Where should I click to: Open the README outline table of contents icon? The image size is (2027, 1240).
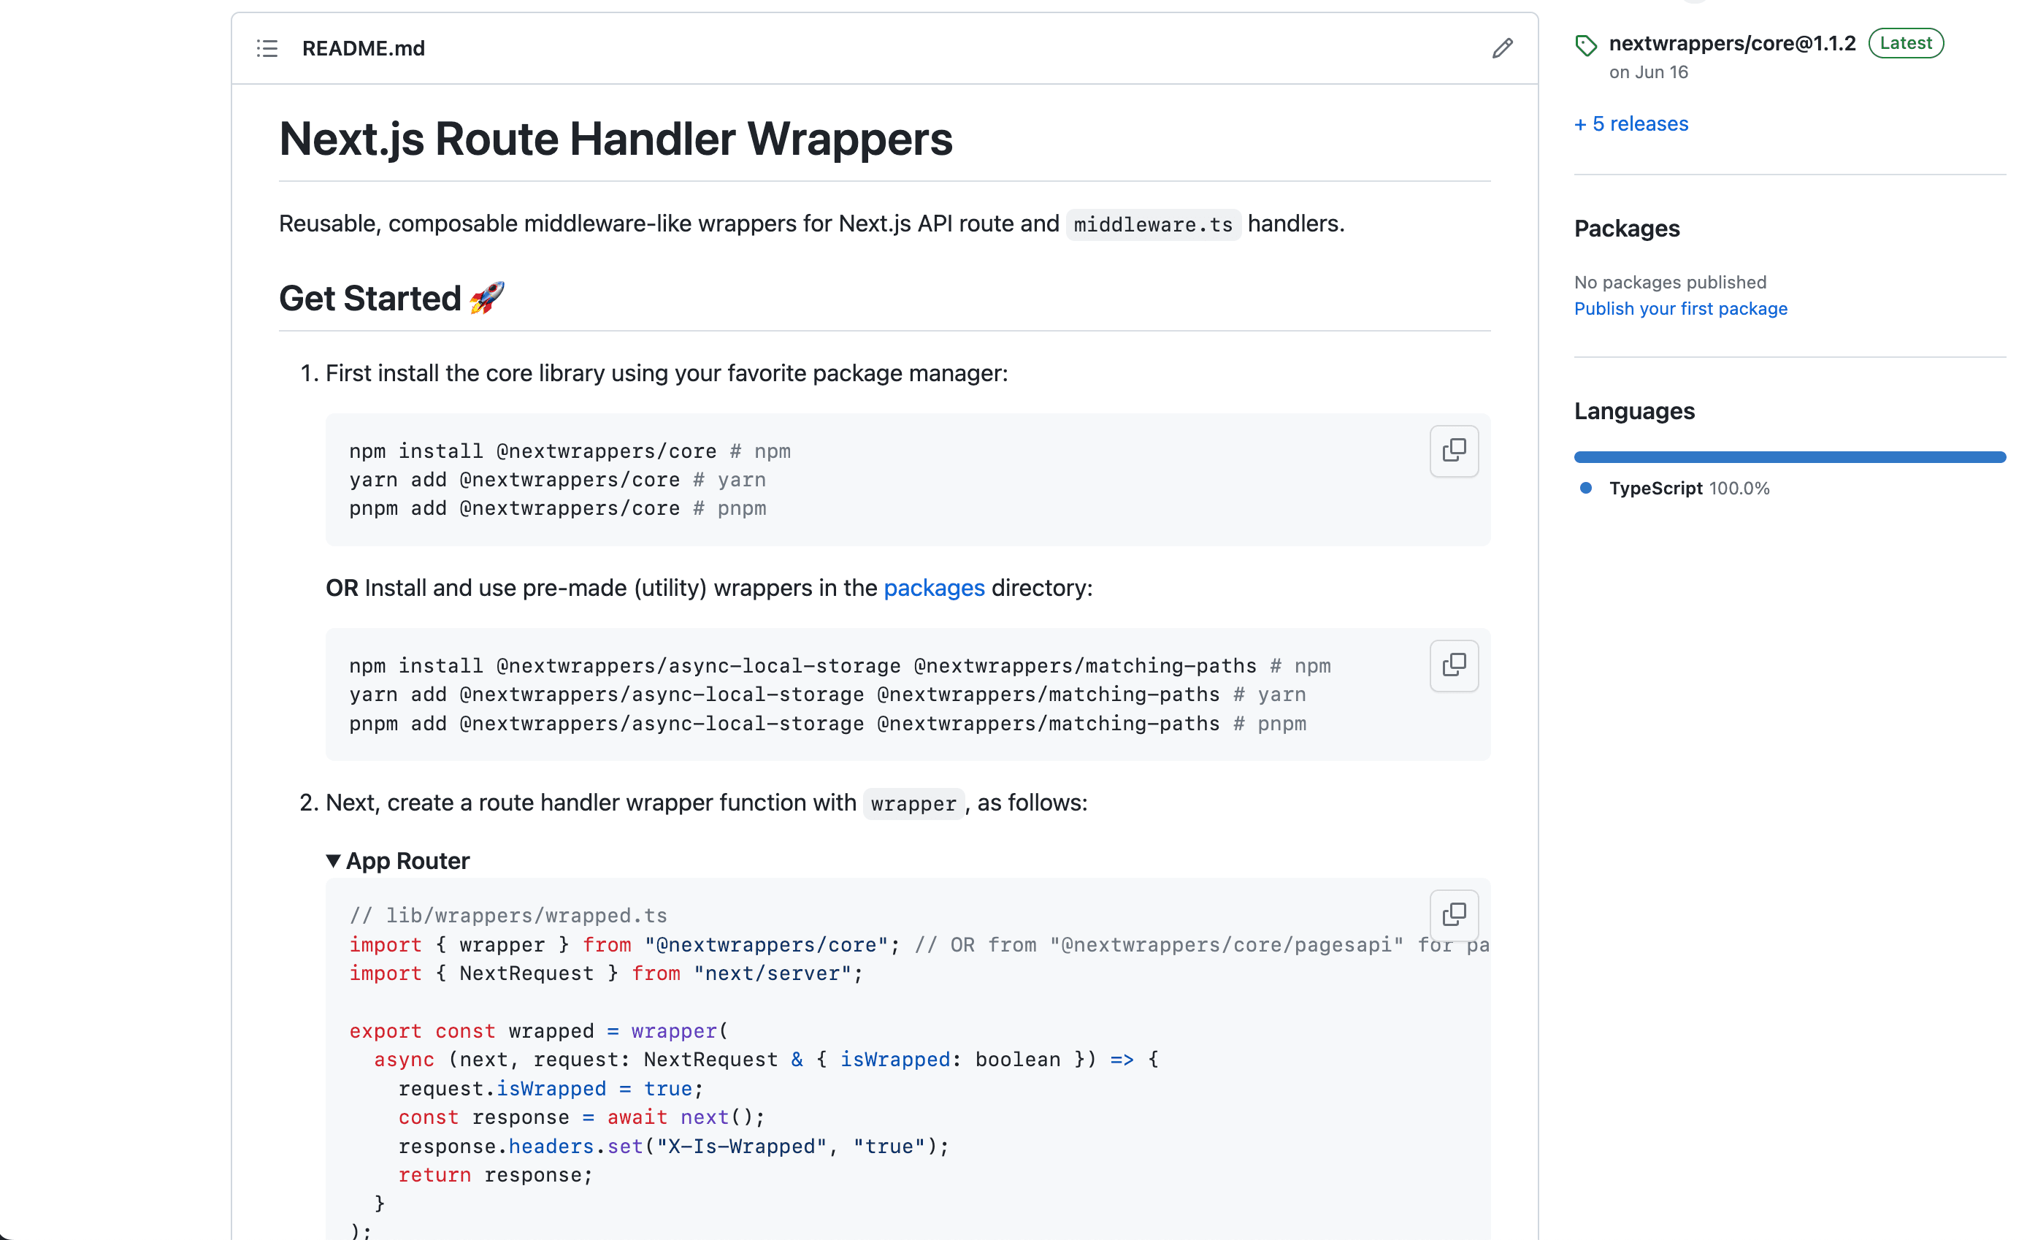[x=267, y=48]
